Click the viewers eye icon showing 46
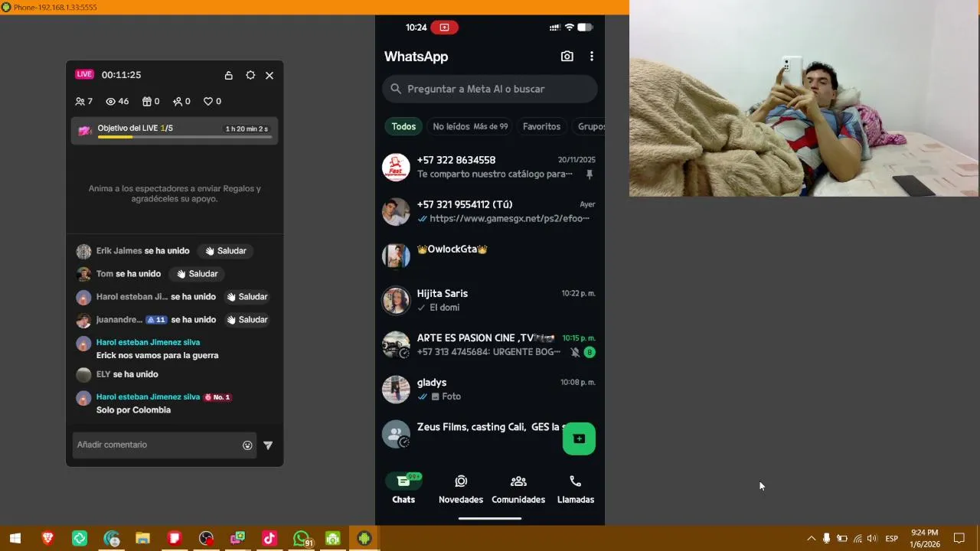The width and height of the screenshot is (980, 551). (x=117, y=101)
